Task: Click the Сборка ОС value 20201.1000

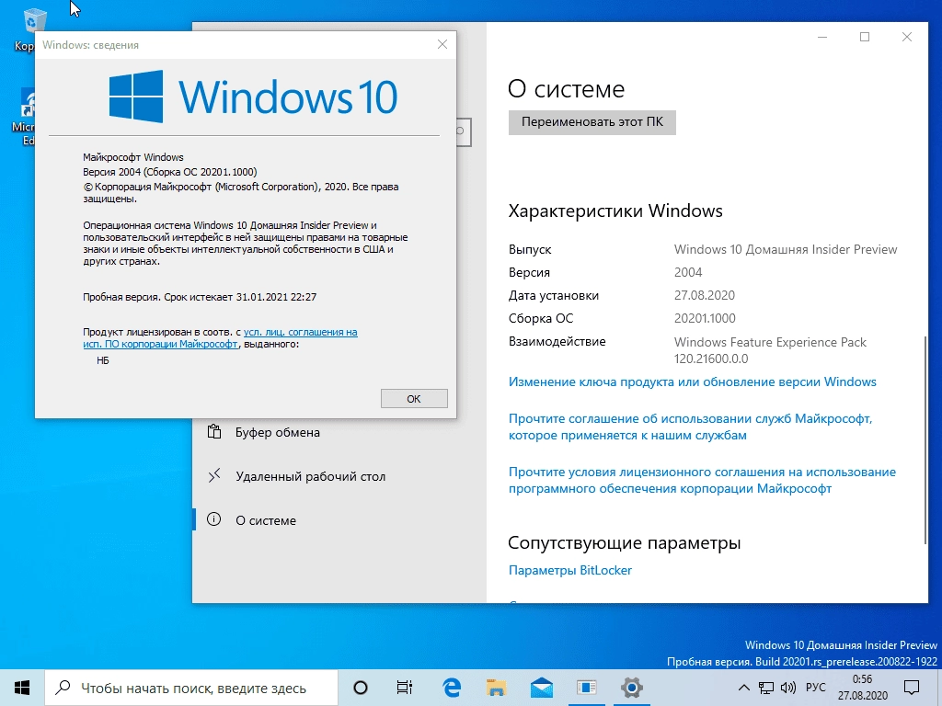Action: coord(705,318)
